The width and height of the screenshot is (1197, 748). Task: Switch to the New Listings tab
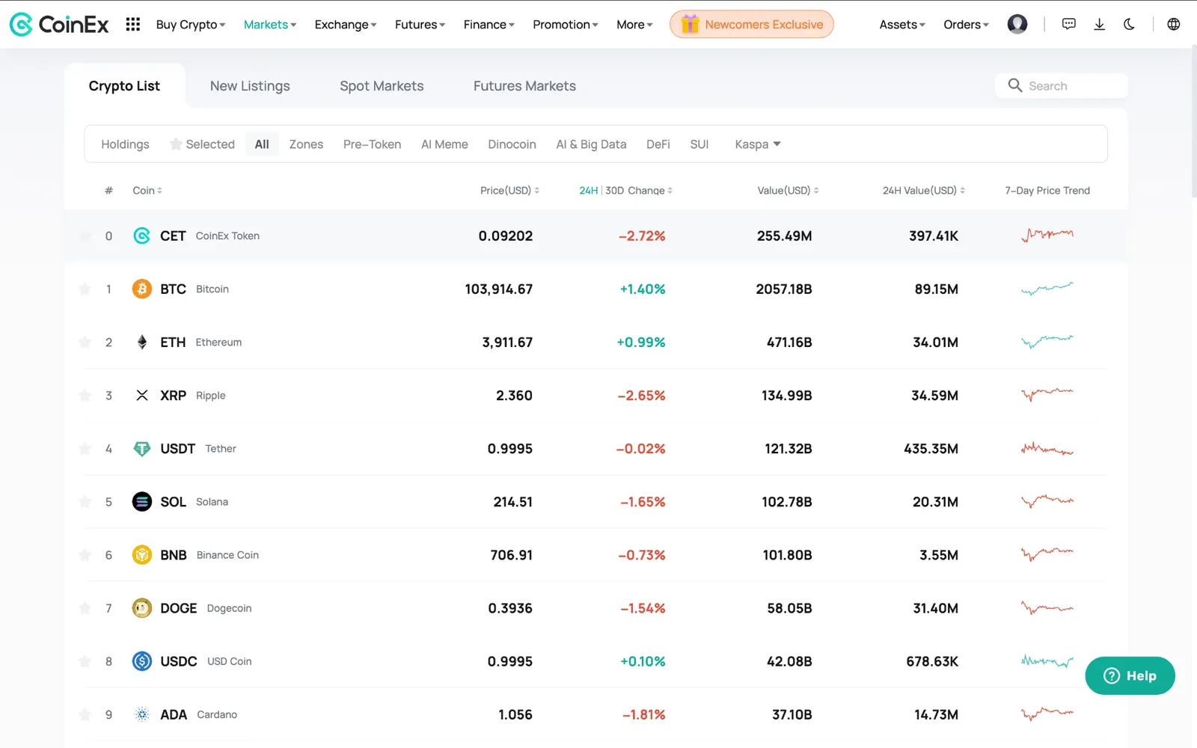coord(250,86)
